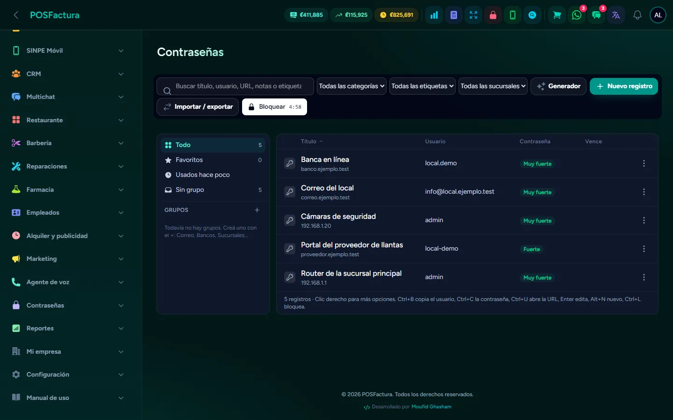673x420 pixels.
Task: Click the blue search circle icon
Action: point(532,15)
